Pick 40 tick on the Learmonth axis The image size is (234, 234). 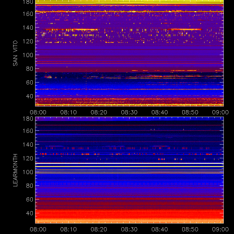pos(30,213)
